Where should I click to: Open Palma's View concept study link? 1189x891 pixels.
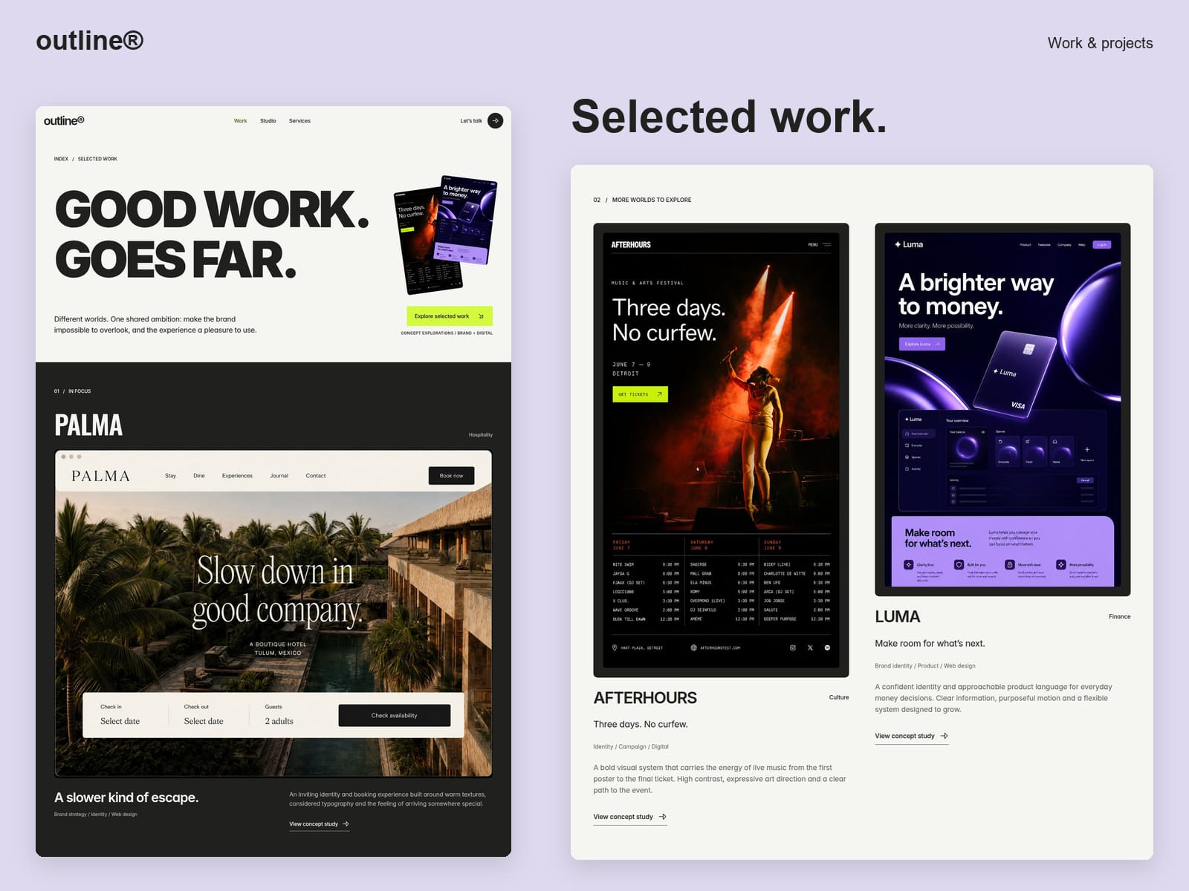pyautogui.click(x=319, y=824)
